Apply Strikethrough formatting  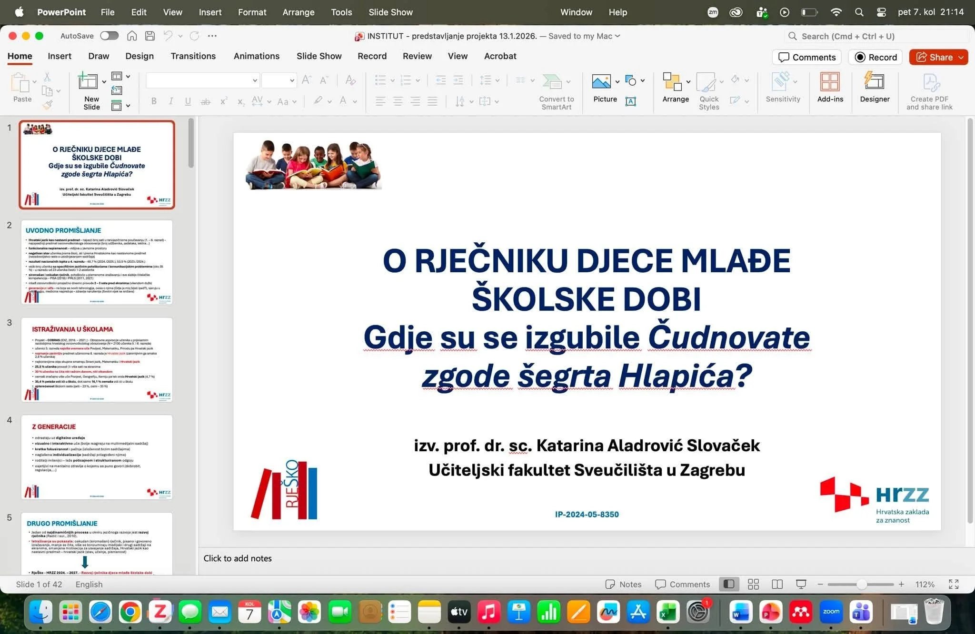pos(205,101)
